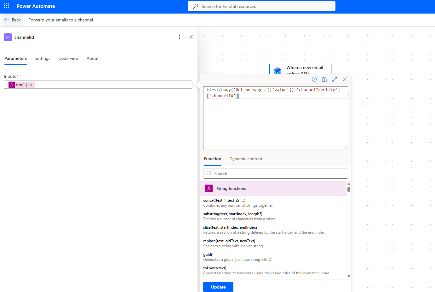
Task: Click the paste clipboard icon in editor
Action: tap(324, 79)
